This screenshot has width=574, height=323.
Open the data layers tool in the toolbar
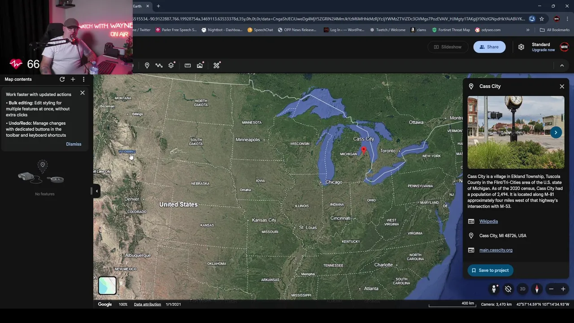tap(171, 65)
